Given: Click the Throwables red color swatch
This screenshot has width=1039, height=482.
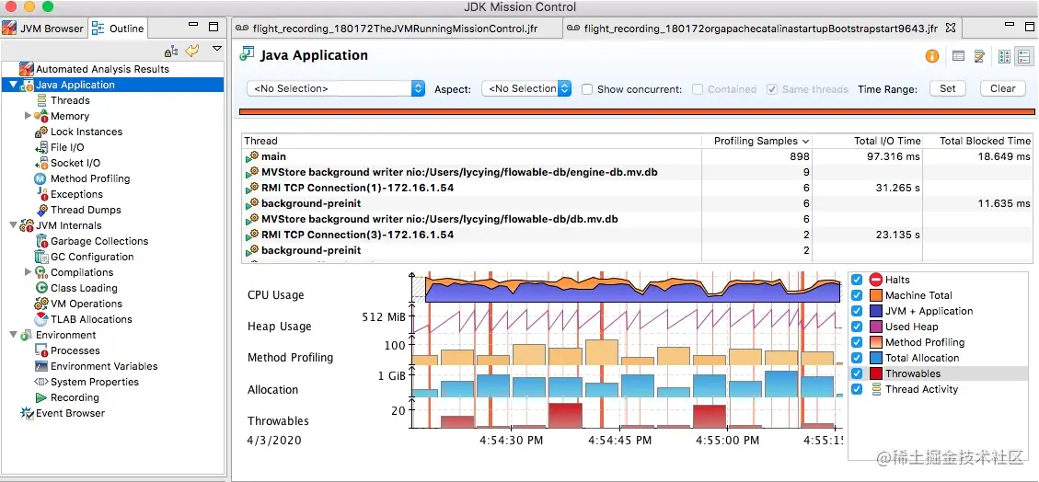Looking at the screenshot, I should pyautogui.click(x=876, y=373).
